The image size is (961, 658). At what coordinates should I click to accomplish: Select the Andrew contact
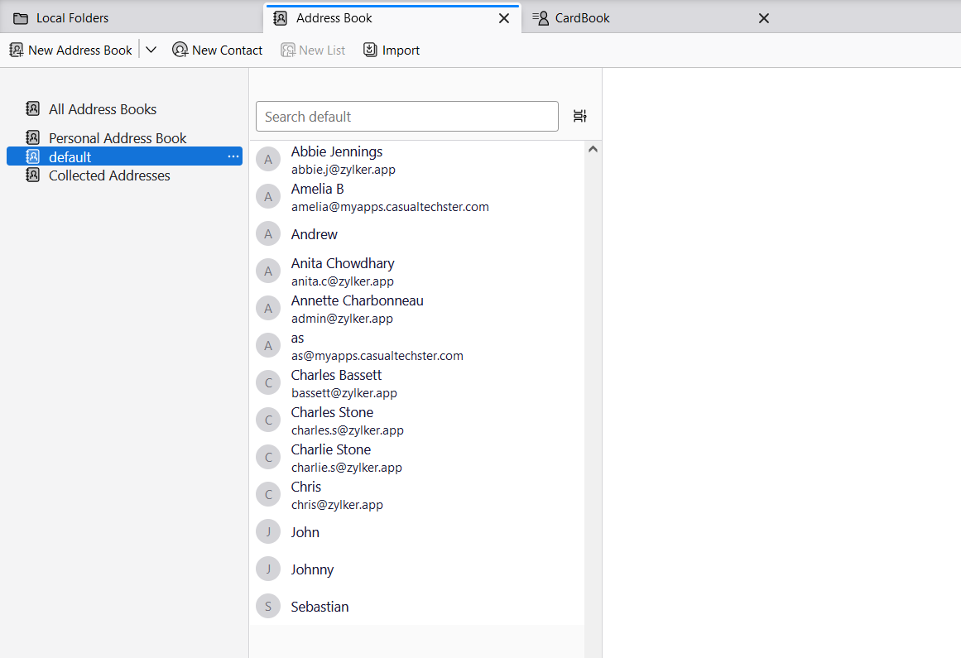[x=416, y=234]
